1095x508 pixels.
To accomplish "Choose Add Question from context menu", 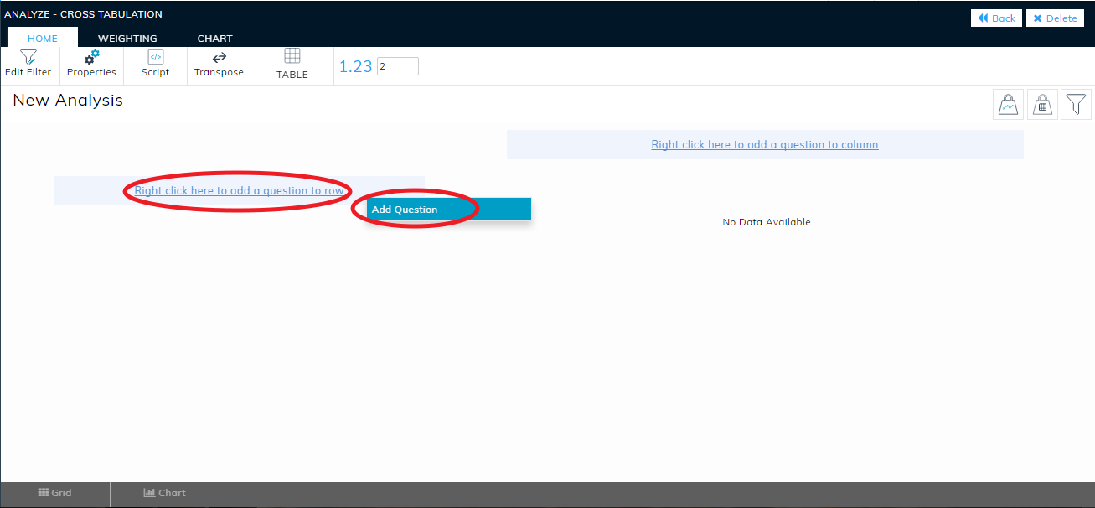I will (448, 210).
